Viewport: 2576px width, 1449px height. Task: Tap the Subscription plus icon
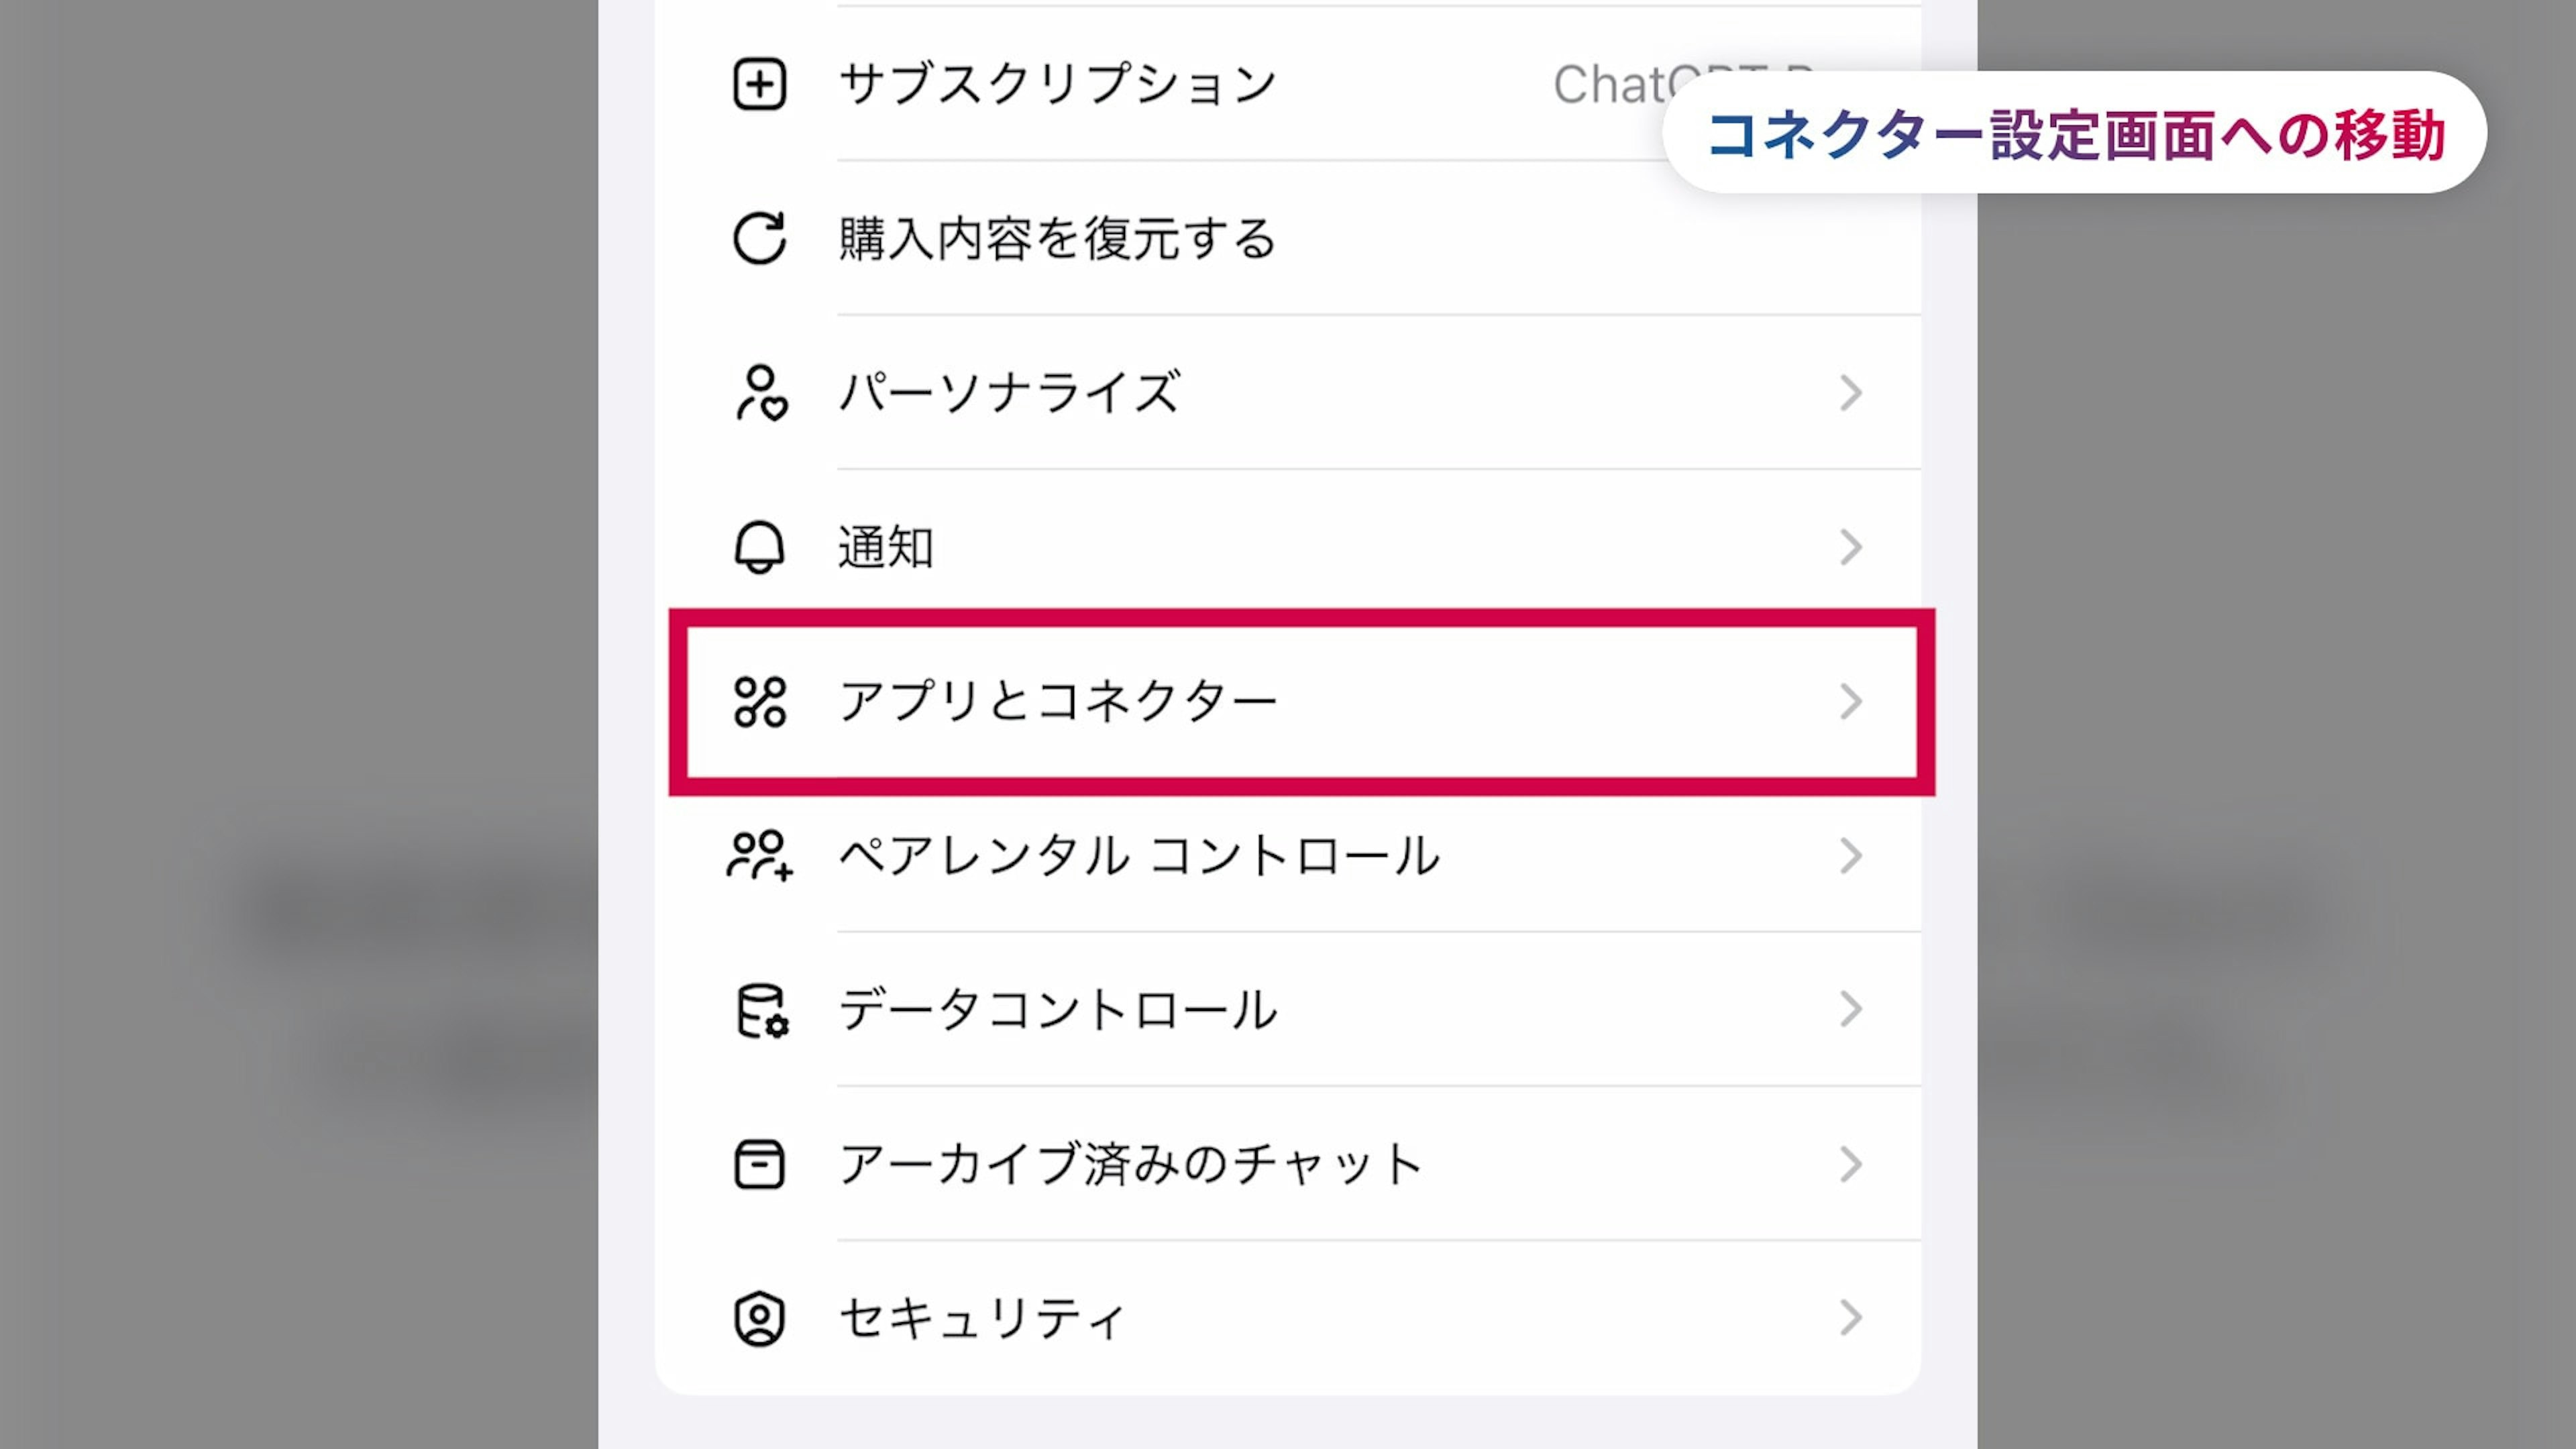click(759, 84)
